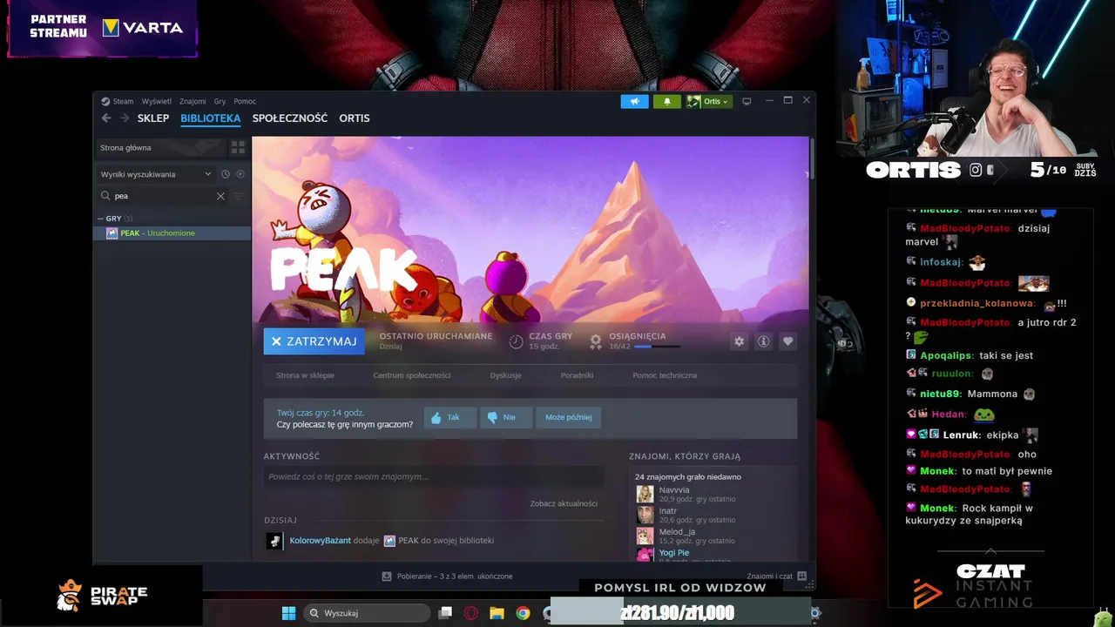This screenshot has height=627, width=1115.
Task: Open the Wyświetl menu
Action: click(x=157, y=102)
